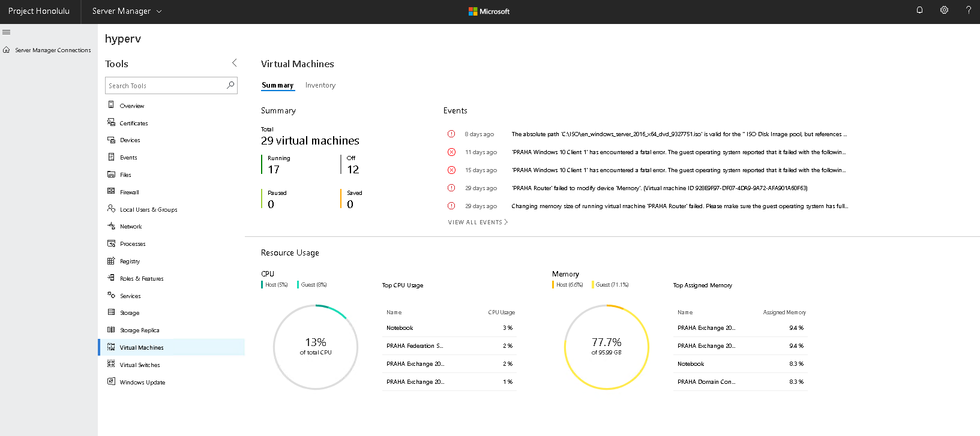Viewport: 980px width, 436px height.
Task: Click the Memory usage donut chart
Action: click(607, 347)
